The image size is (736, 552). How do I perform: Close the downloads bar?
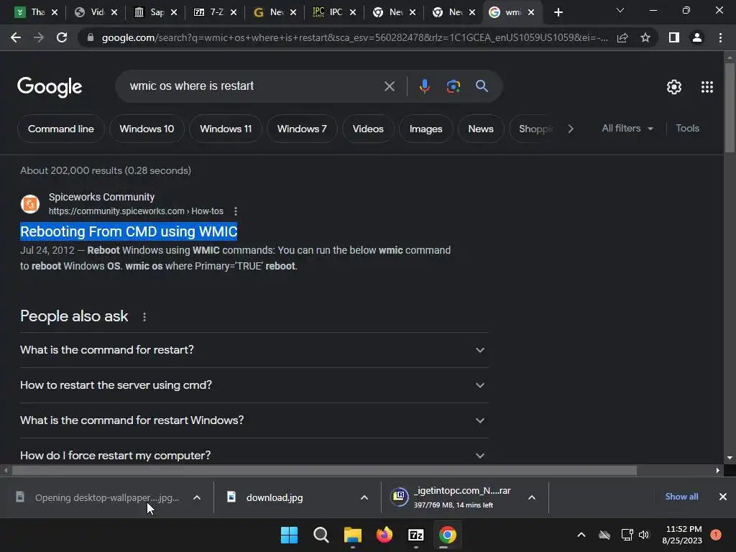tap(723, 497)
